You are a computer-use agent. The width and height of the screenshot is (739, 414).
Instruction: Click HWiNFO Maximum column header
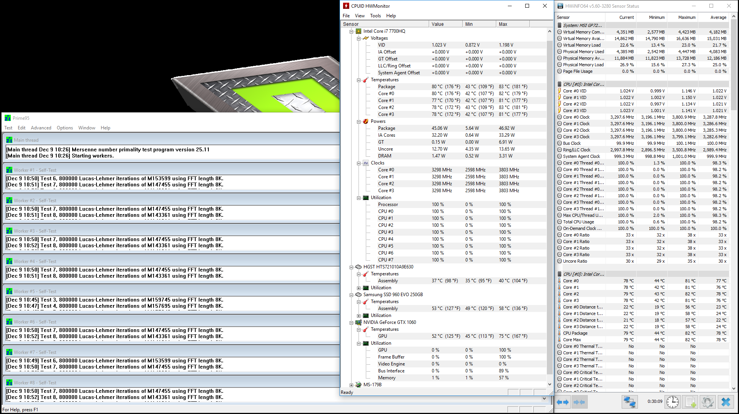683,17
